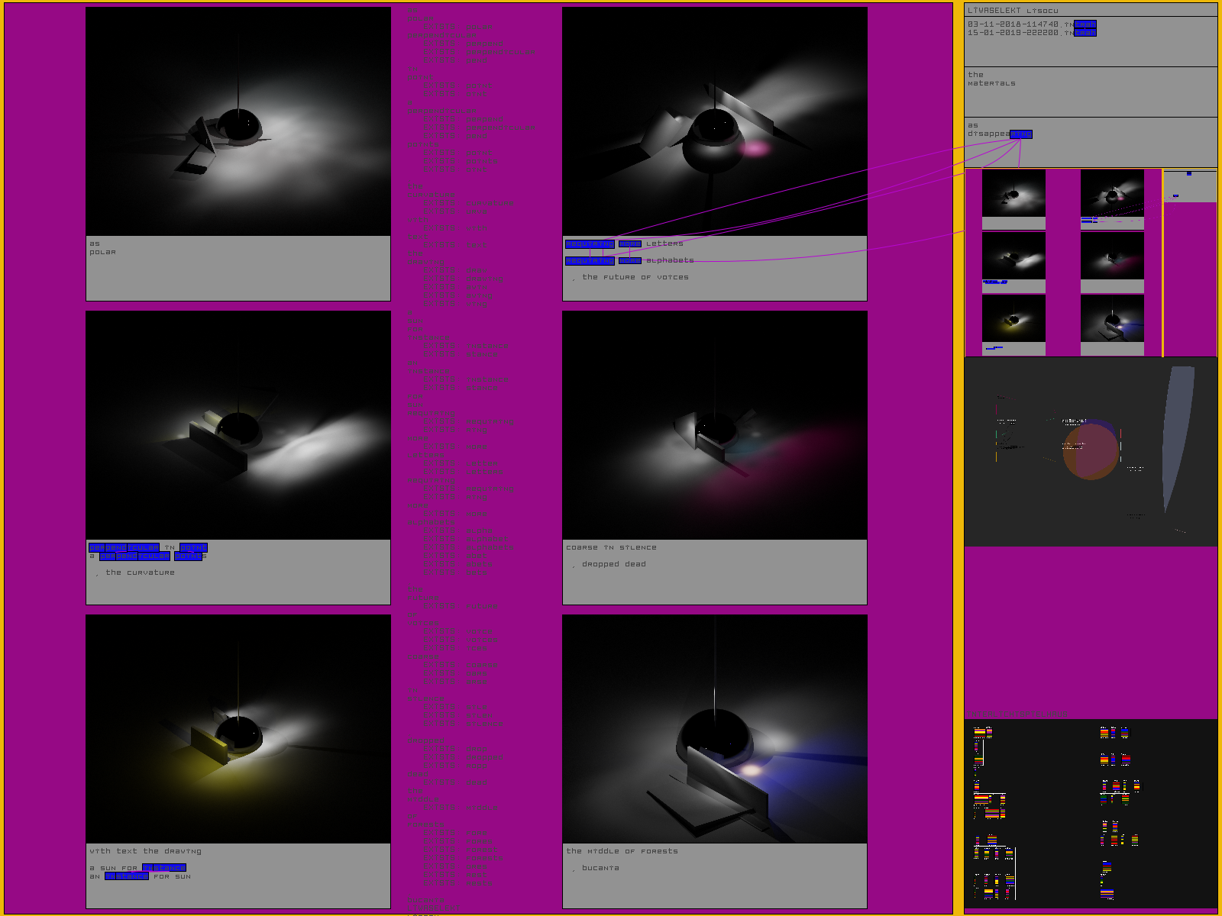This screenshot has width=1222, height=916.
Task: Select highlighted 'perpendicular' in the first caption line
Action: point(124,548)
